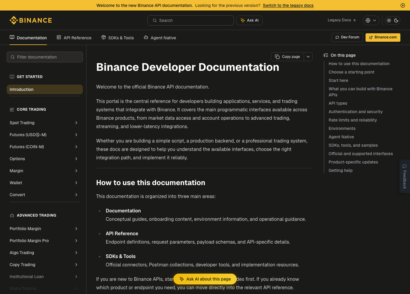Click the Advanced Trading section icon
Screen dimensions: 410x294
tap(12, 215)
